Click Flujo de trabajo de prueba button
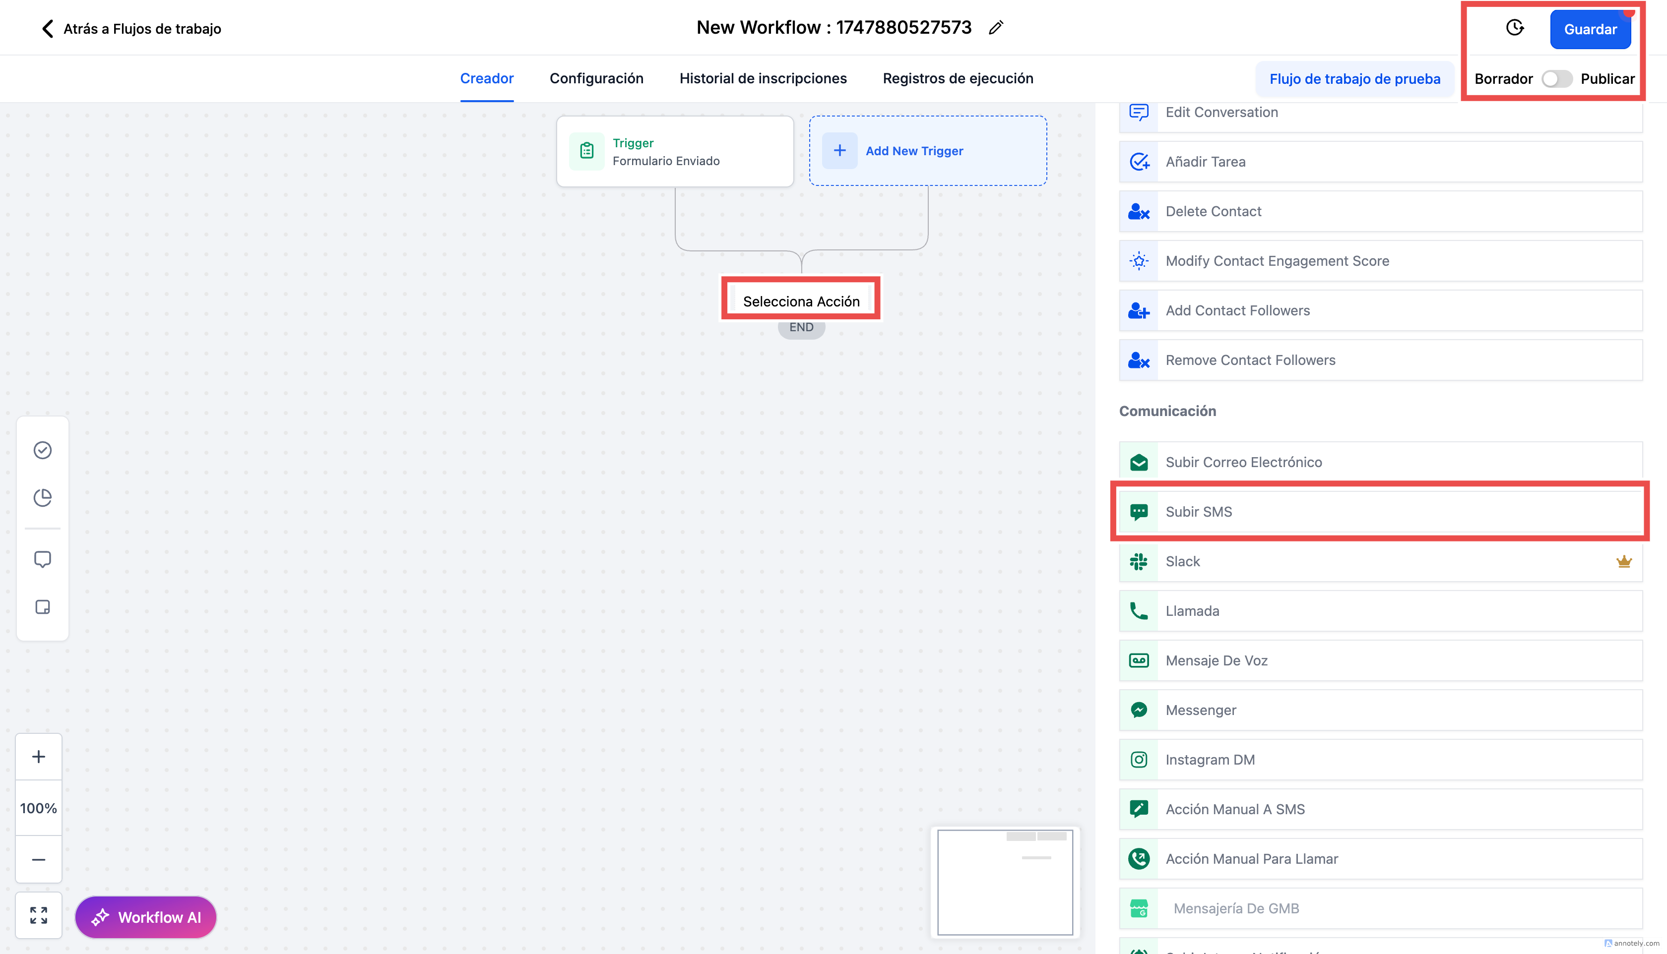 click(x=1354, y=79)
